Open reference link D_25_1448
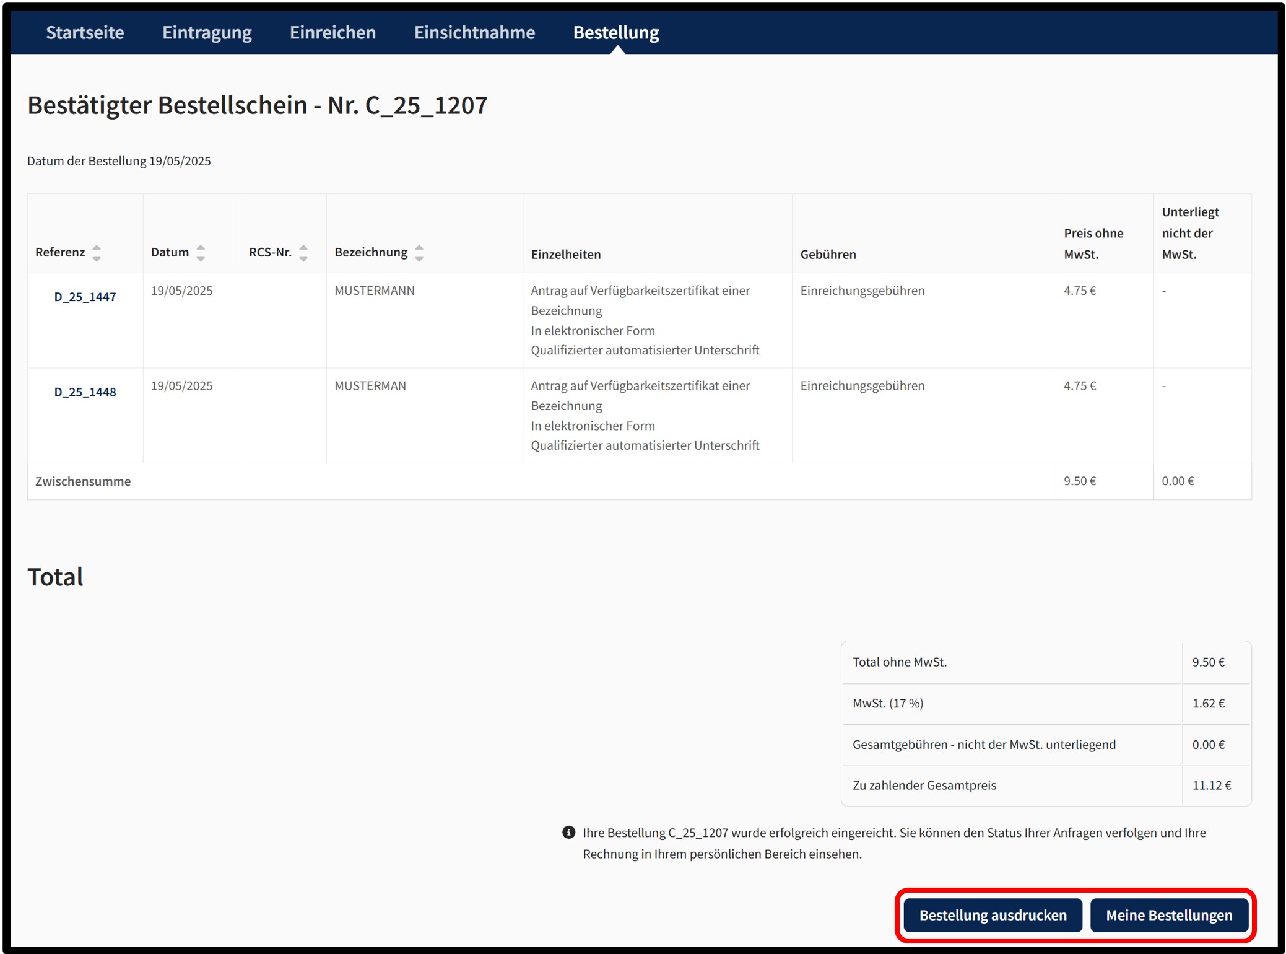This screenshot has height=954, width=1286. [x=85, y=392]
